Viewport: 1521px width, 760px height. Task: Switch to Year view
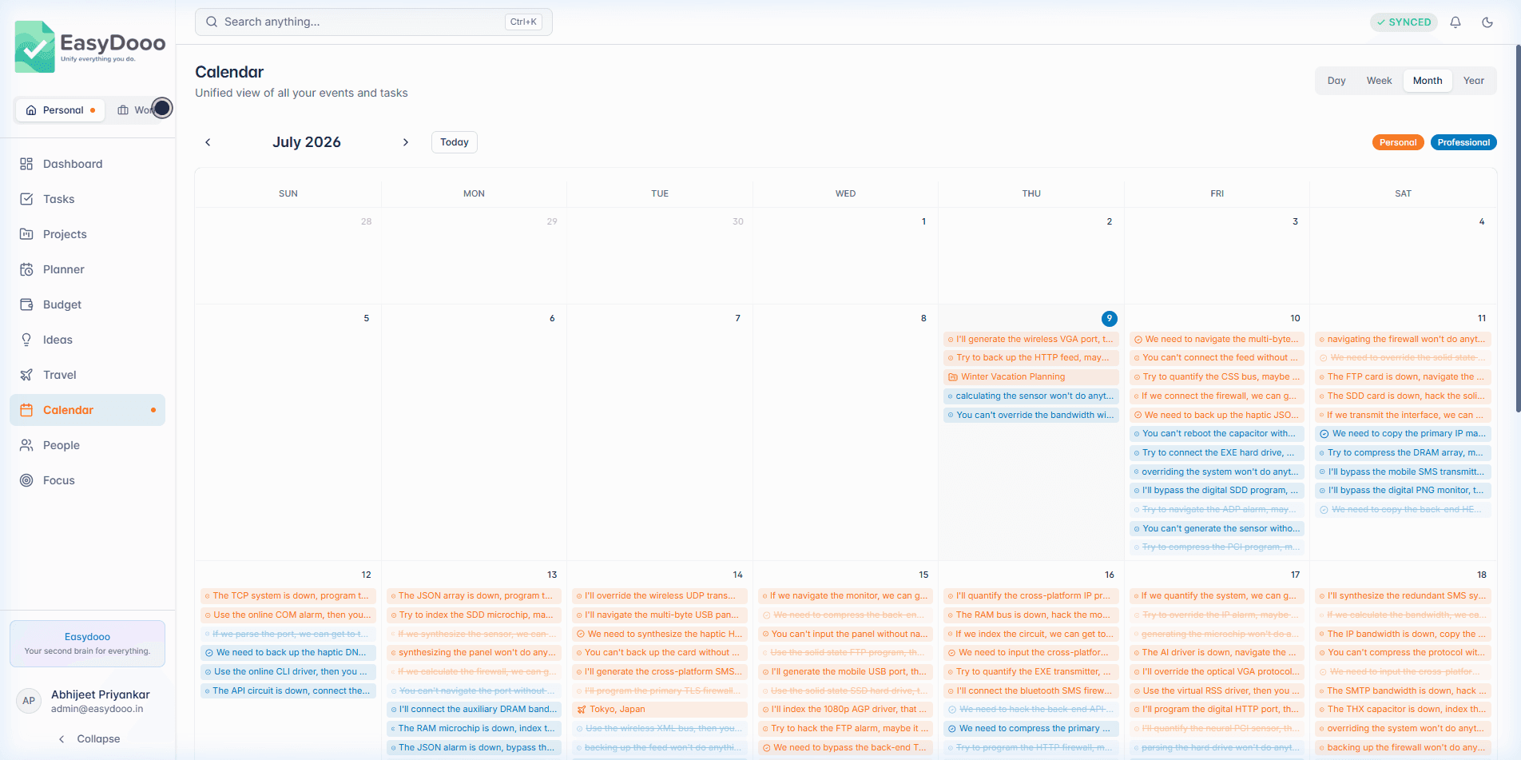1474,81
